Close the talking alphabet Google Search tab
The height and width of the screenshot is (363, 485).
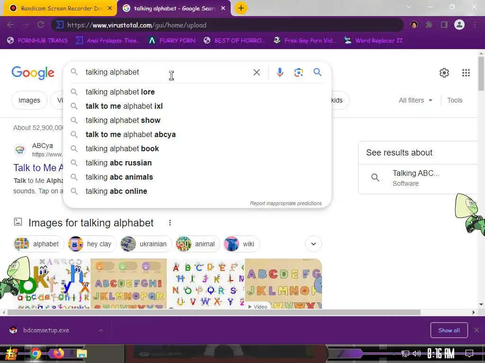point(223,9)
